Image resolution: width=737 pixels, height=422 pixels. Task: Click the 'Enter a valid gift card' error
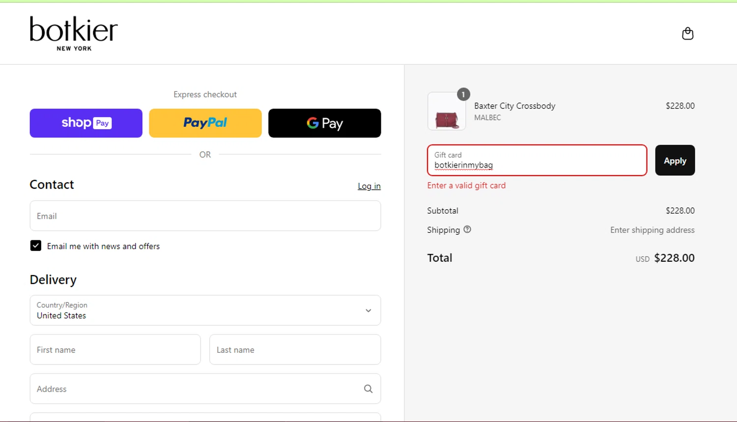(466, 185)
